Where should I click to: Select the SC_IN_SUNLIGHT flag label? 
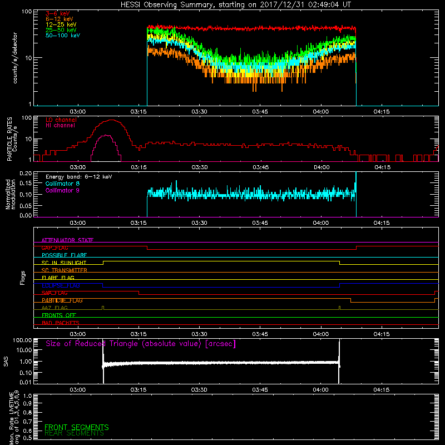[64, 263]
